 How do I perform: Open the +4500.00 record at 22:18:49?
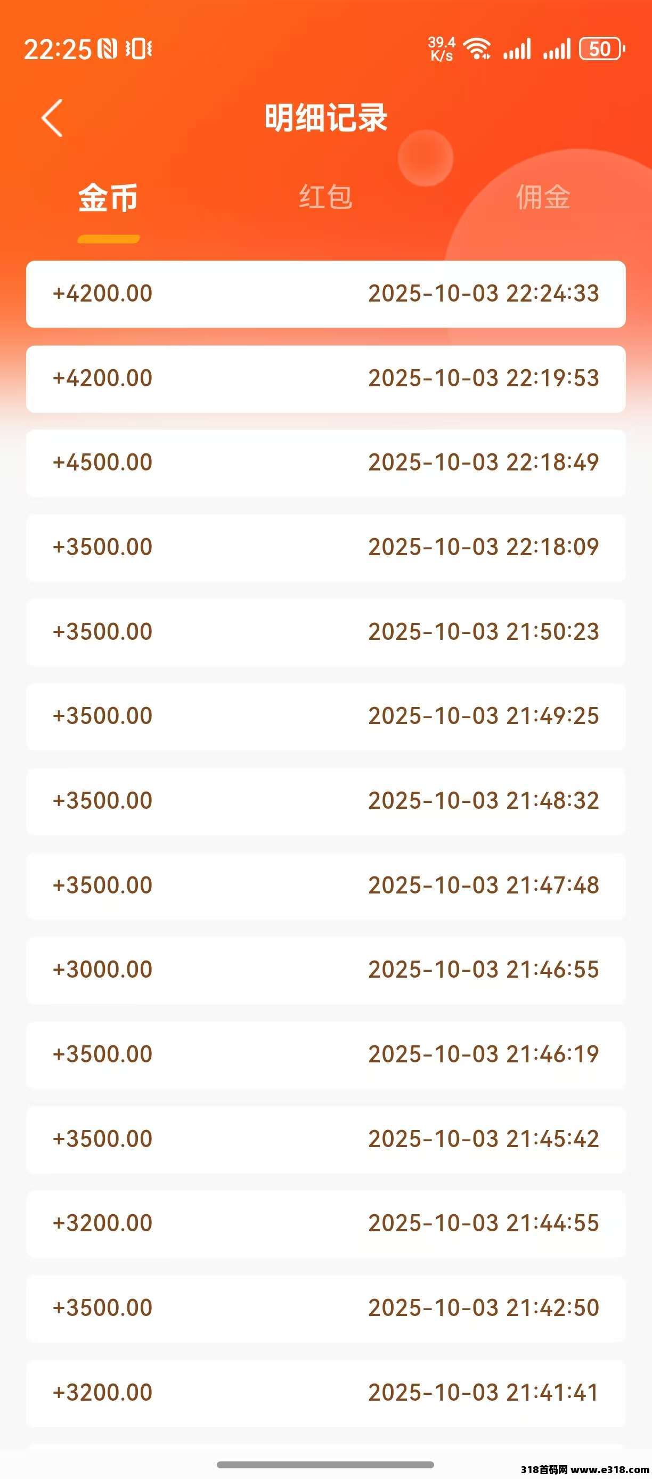tap(325, 463)
